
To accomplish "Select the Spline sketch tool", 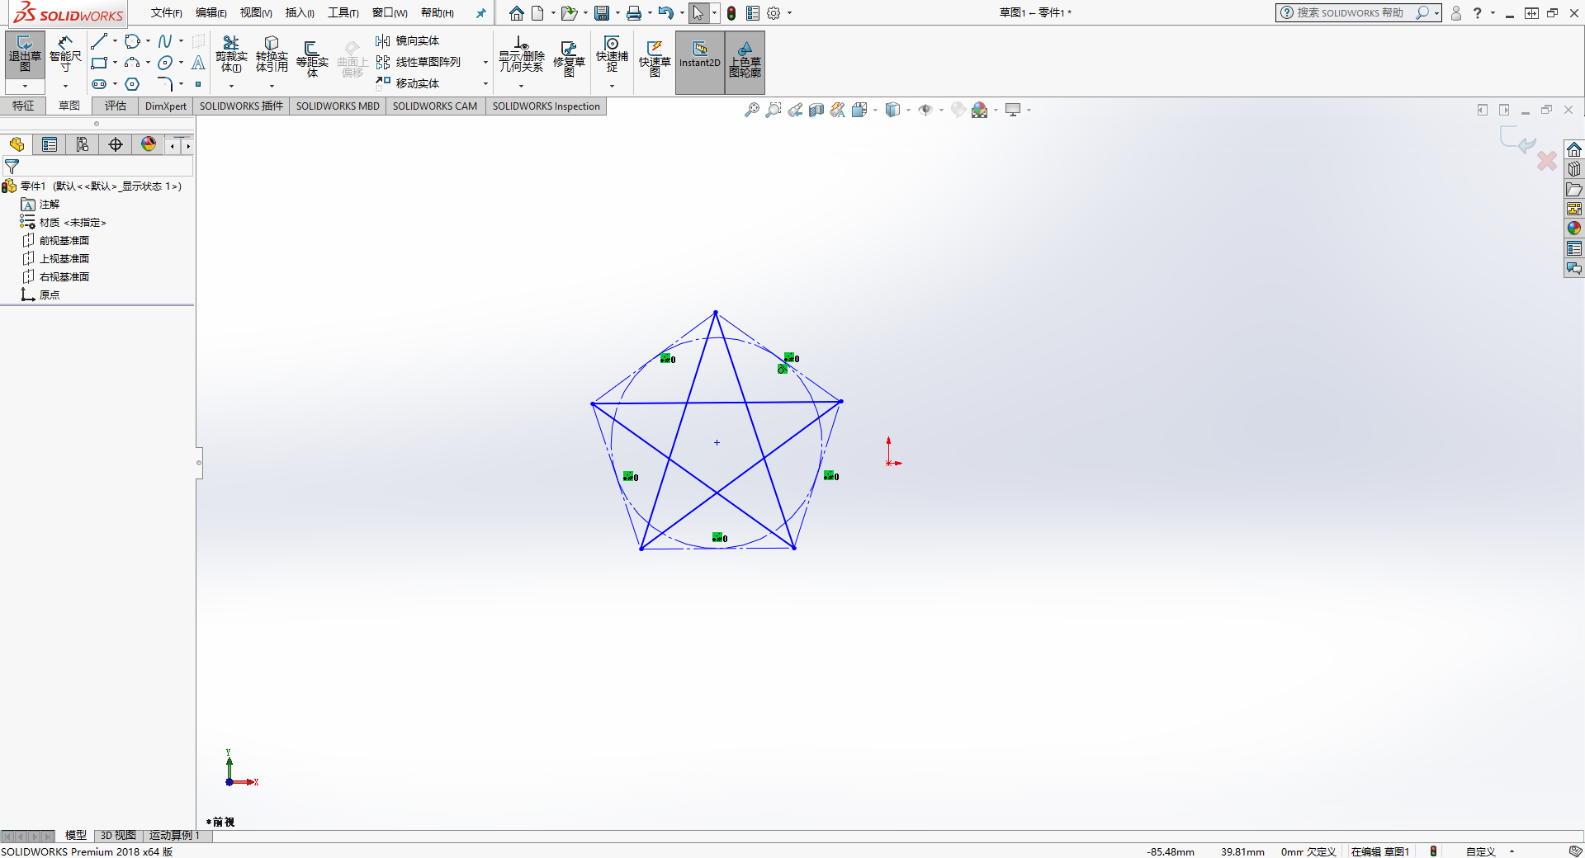I will (165, 41).
